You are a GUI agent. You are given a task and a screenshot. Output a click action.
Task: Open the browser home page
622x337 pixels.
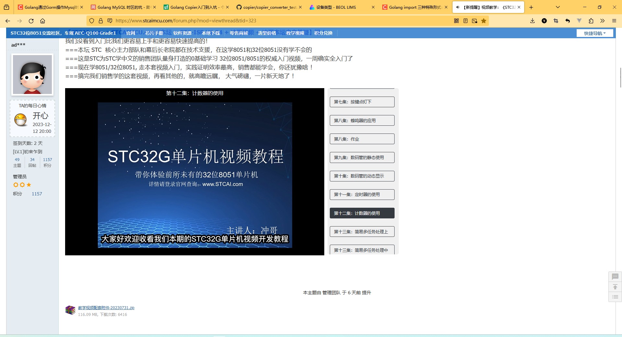[42, 21]
